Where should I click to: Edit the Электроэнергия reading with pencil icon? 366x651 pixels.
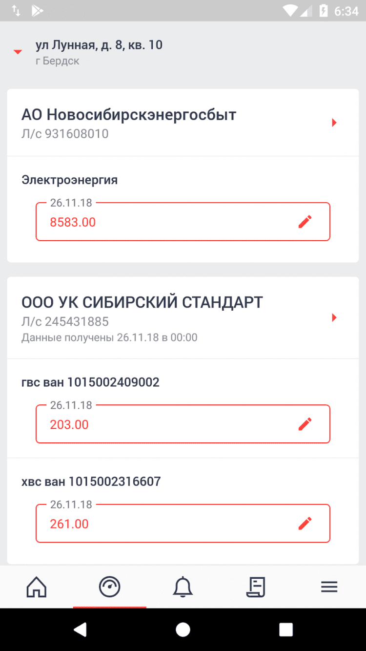305,222
